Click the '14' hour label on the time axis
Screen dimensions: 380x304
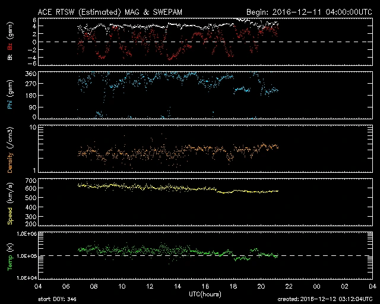coord(178,286)
